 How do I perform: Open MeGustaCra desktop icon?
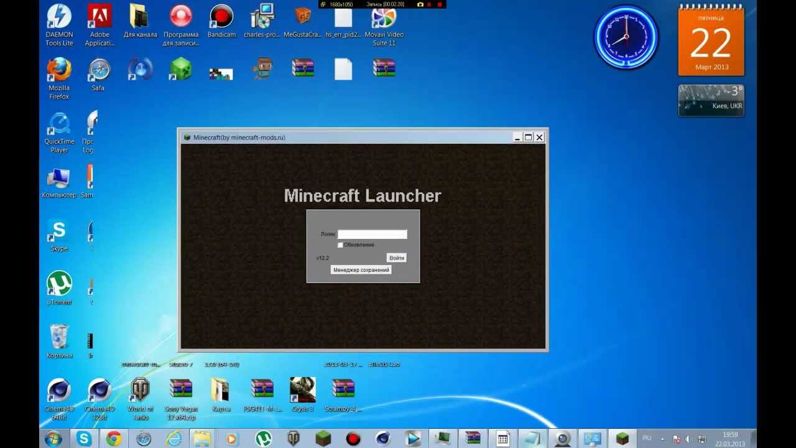tap(302, 21)
